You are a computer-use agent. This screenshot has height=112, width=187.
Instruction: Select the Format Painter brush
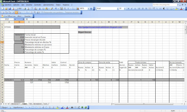(52, 9)
